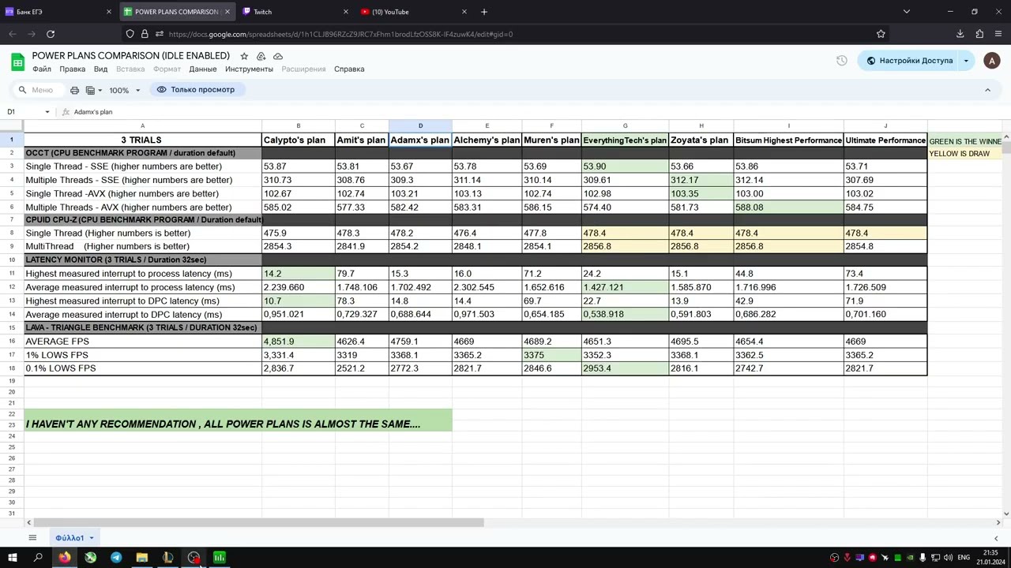1011x568 pixels.
Task: Select the Calypto's plan header cell
Action: point(298,140)
